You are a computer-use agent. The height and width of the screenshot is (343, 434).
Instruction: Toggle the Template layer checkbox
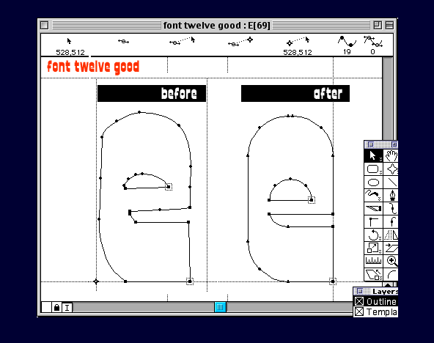coord(359,311)
